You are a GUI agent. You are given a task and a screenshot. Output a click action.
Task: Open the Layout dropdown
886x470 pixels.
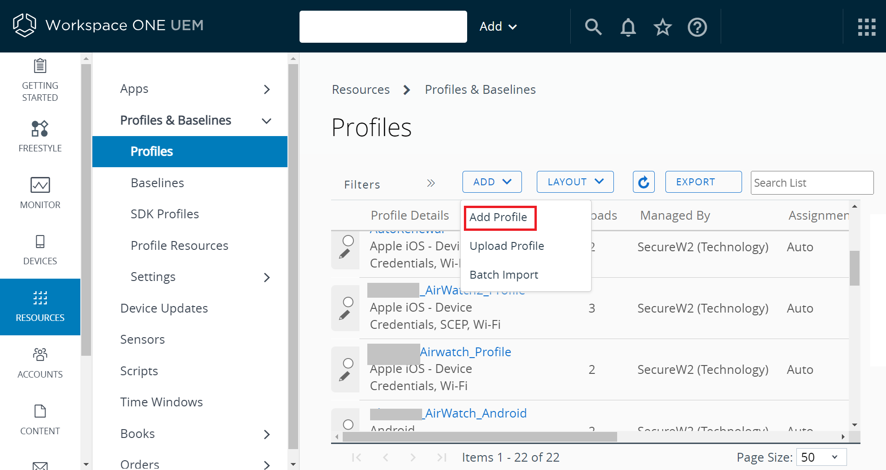pyautogui.click(x=575, y=182)
